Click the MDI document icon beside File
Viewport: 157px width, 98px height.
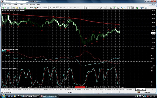click(x=3, y=5)
